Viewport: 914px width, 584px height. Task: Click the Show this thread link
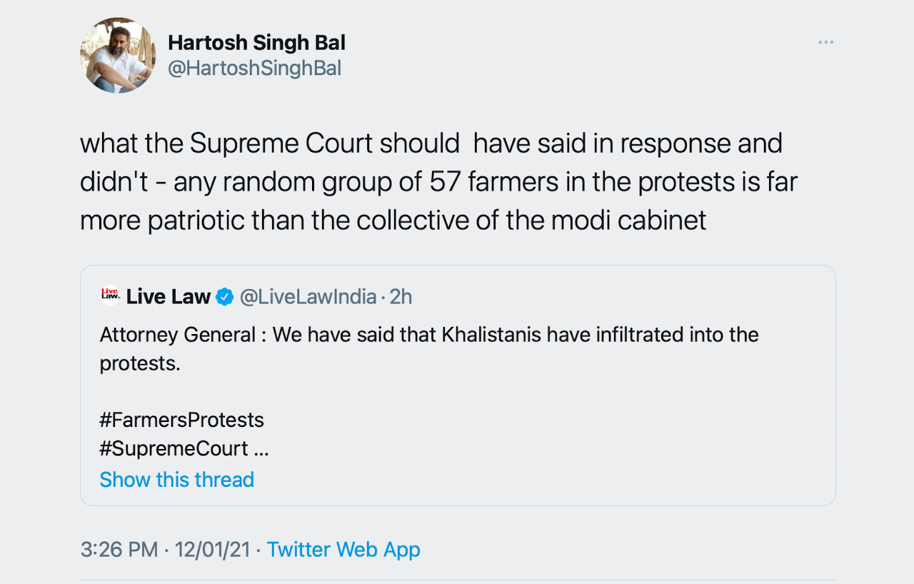pos(176,479)
